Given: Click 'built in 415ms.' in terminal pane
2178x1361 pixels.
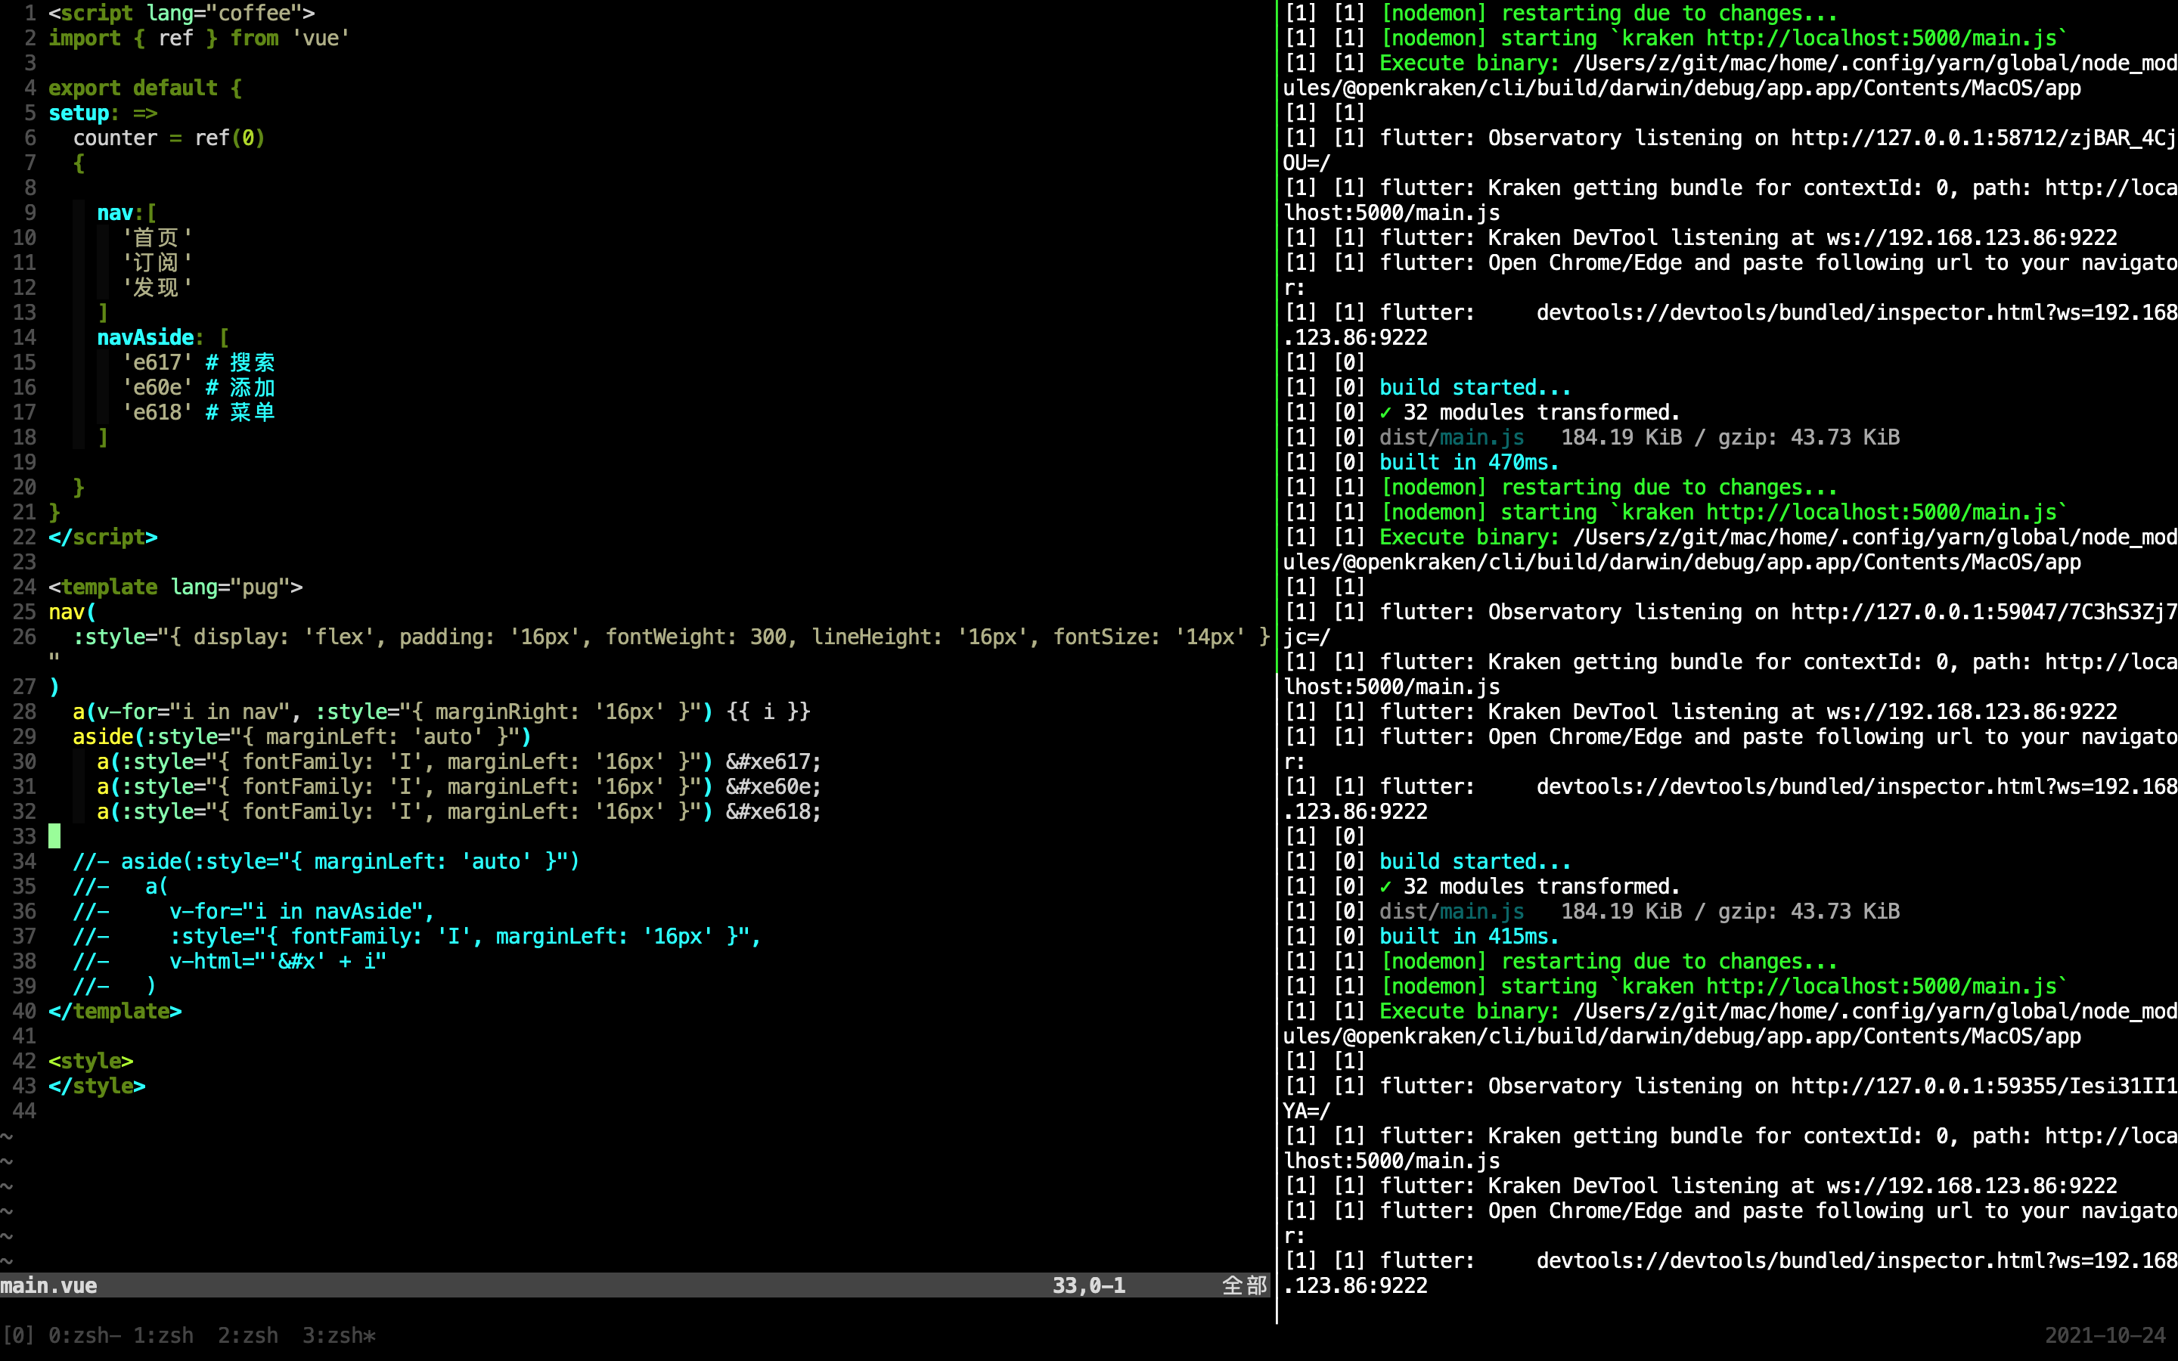Looking at the screenshot, I should coord(1469,936).
